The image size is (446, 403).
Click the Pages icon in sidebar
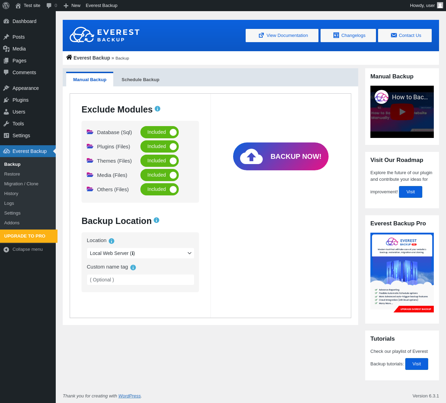pos(6,61)
